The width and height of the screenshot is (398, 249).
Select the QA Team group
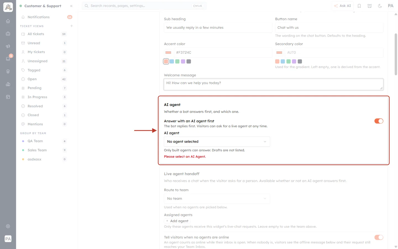(x=44, y=141)
